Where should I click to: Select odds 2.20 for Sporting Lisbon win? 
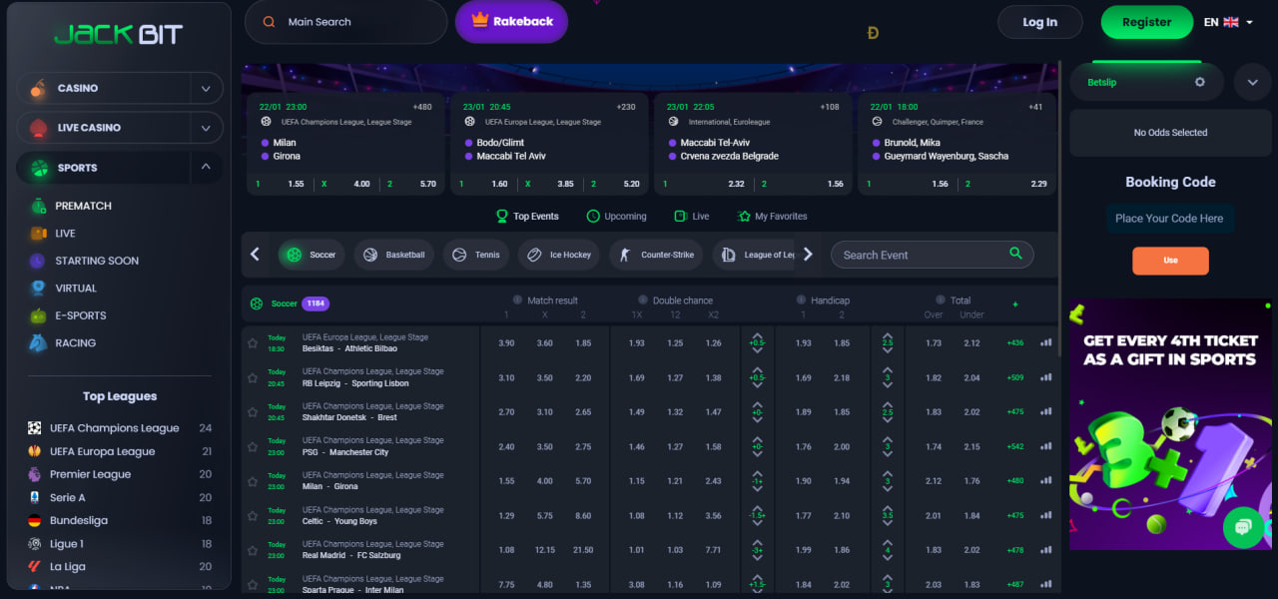click(583, 377)
